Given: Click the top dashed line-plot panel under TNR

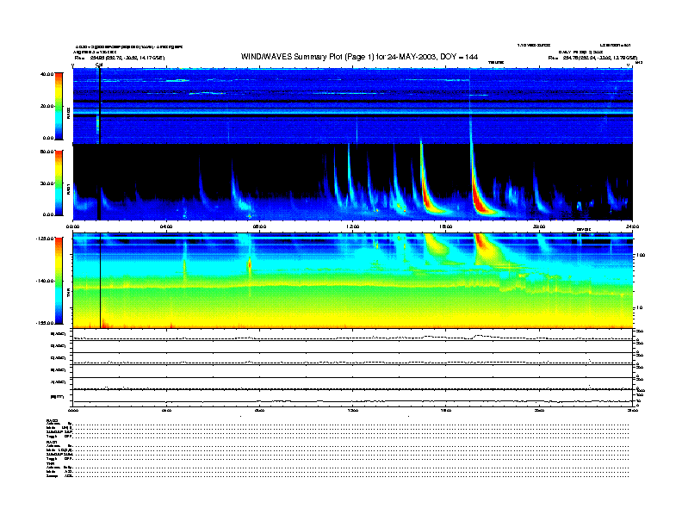Looking at the screenshot, I should [x=352, y=335].
